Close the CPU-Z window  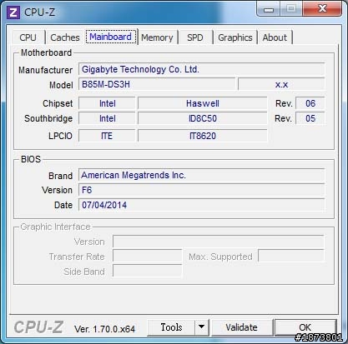point(322,8)
